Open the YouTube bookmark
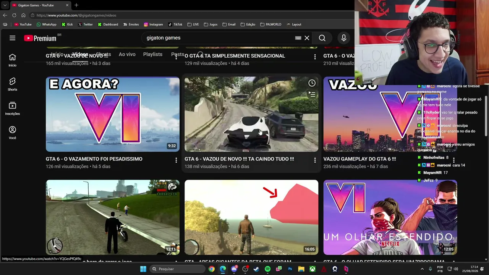 click(23, 24)
